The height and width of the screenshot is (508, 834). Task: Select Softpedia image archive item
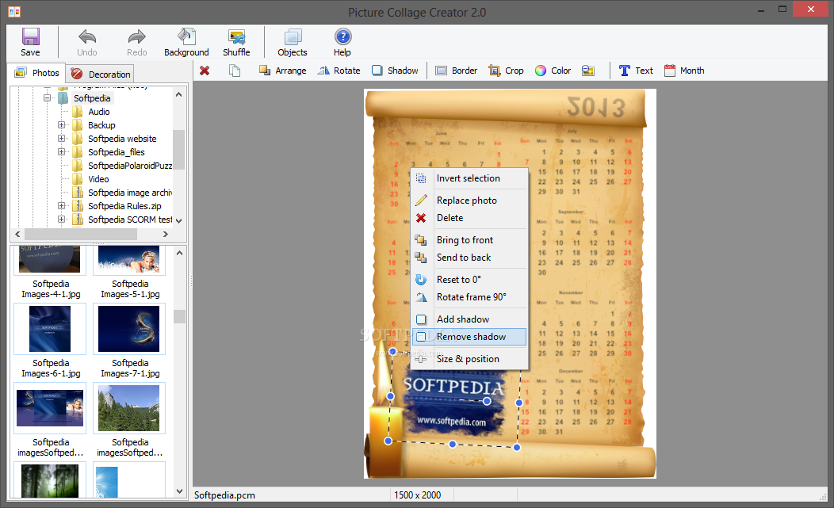coord(130,193)
